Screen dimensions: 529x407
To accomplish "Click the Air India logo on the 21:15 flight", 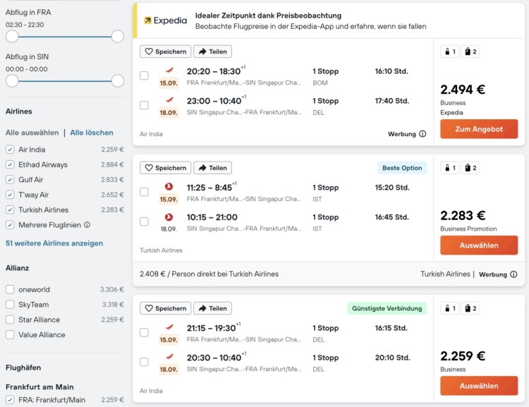I will click(x=169, y=327).
